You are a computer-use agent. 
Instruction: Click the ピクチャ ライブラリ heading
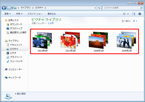(46, 20)
